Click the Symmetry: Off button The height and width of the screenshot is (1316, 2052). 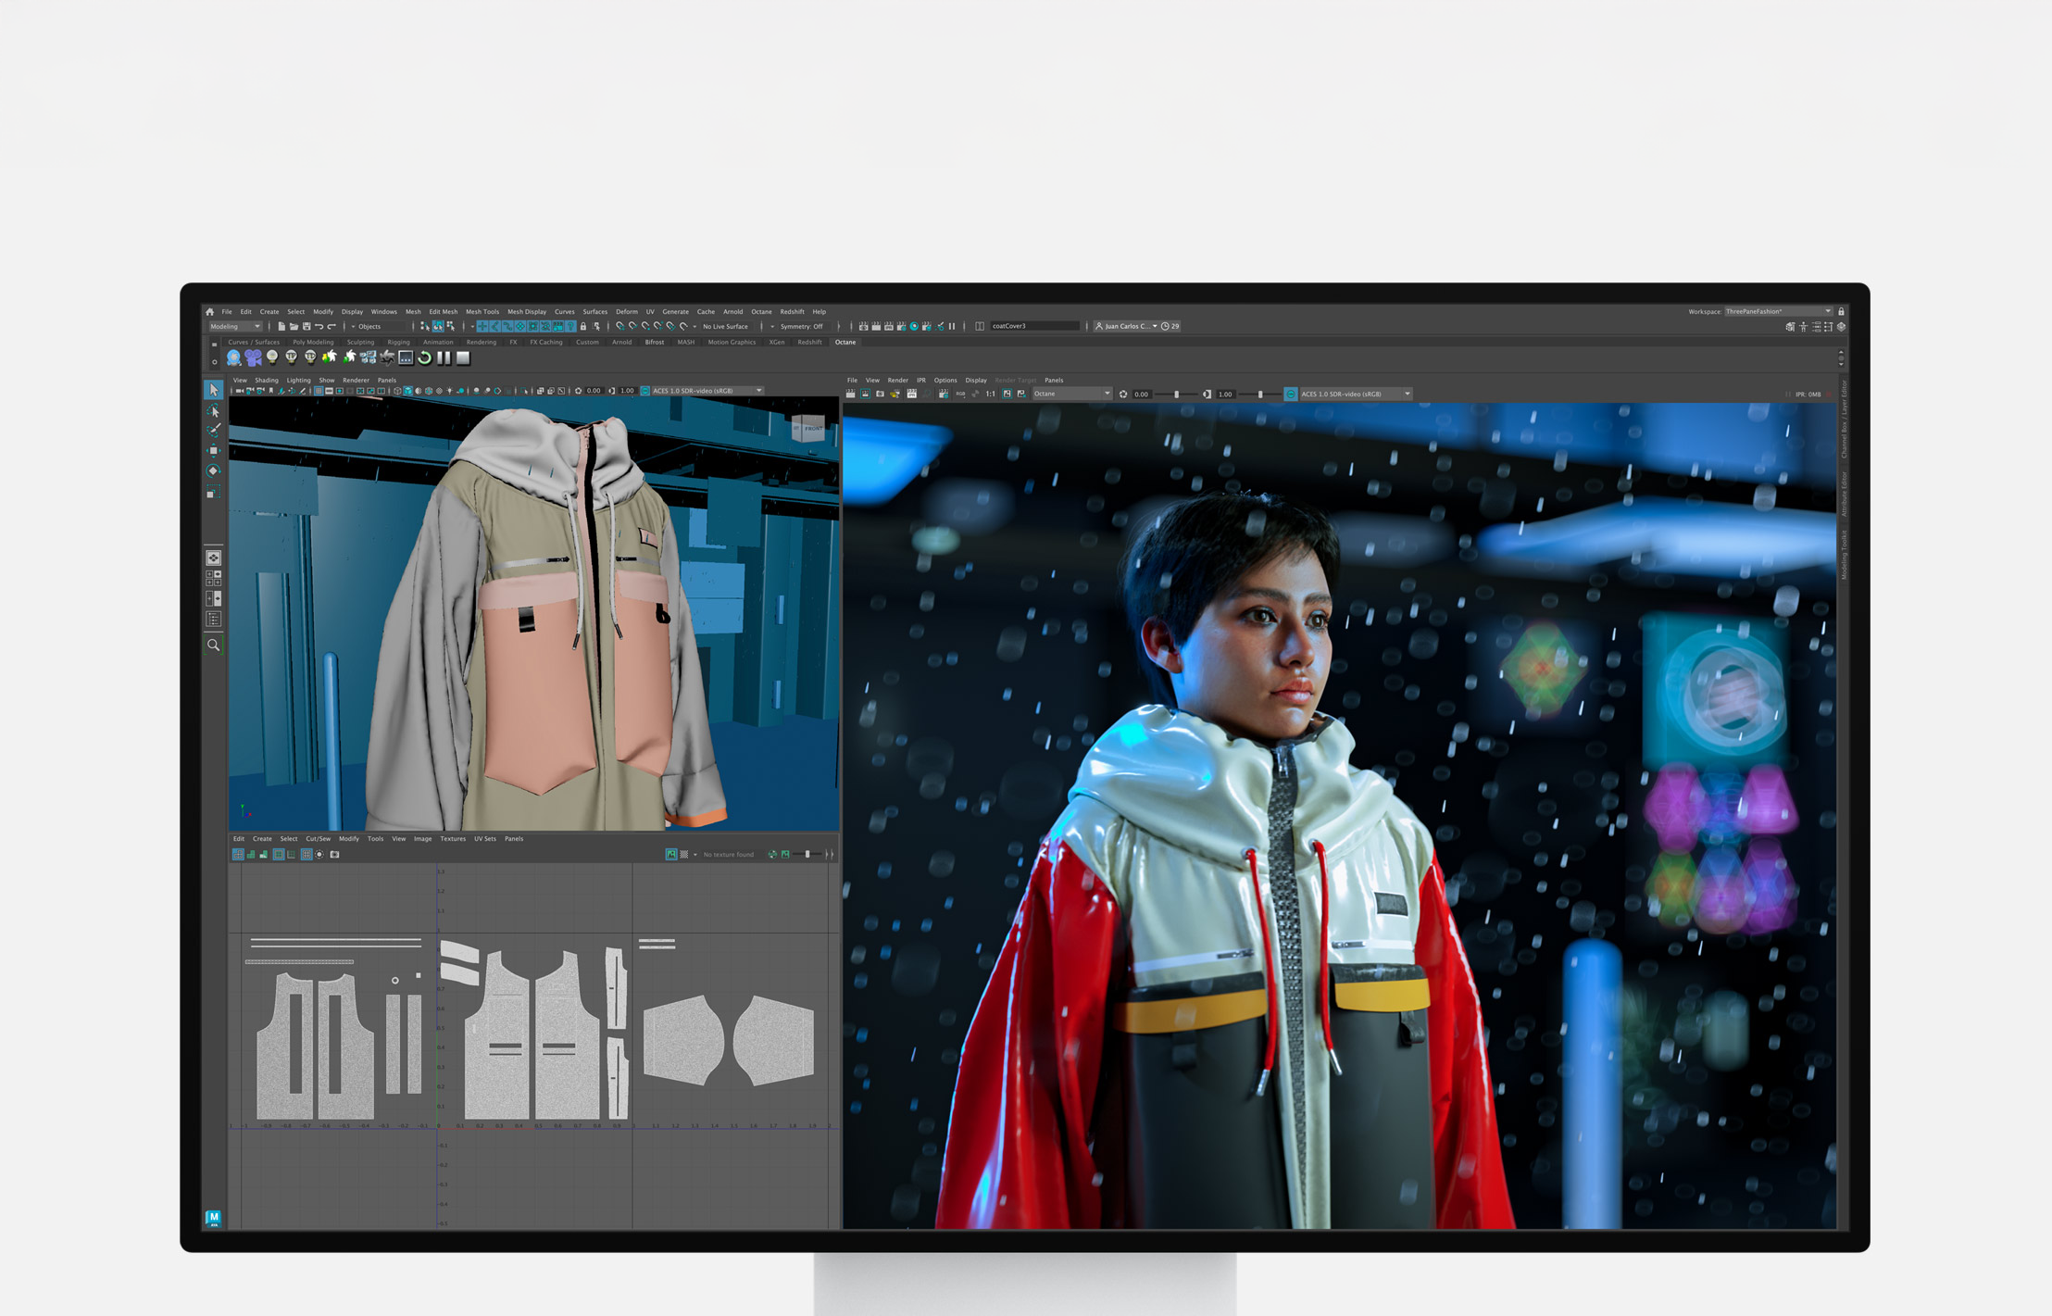pos(801,327)
